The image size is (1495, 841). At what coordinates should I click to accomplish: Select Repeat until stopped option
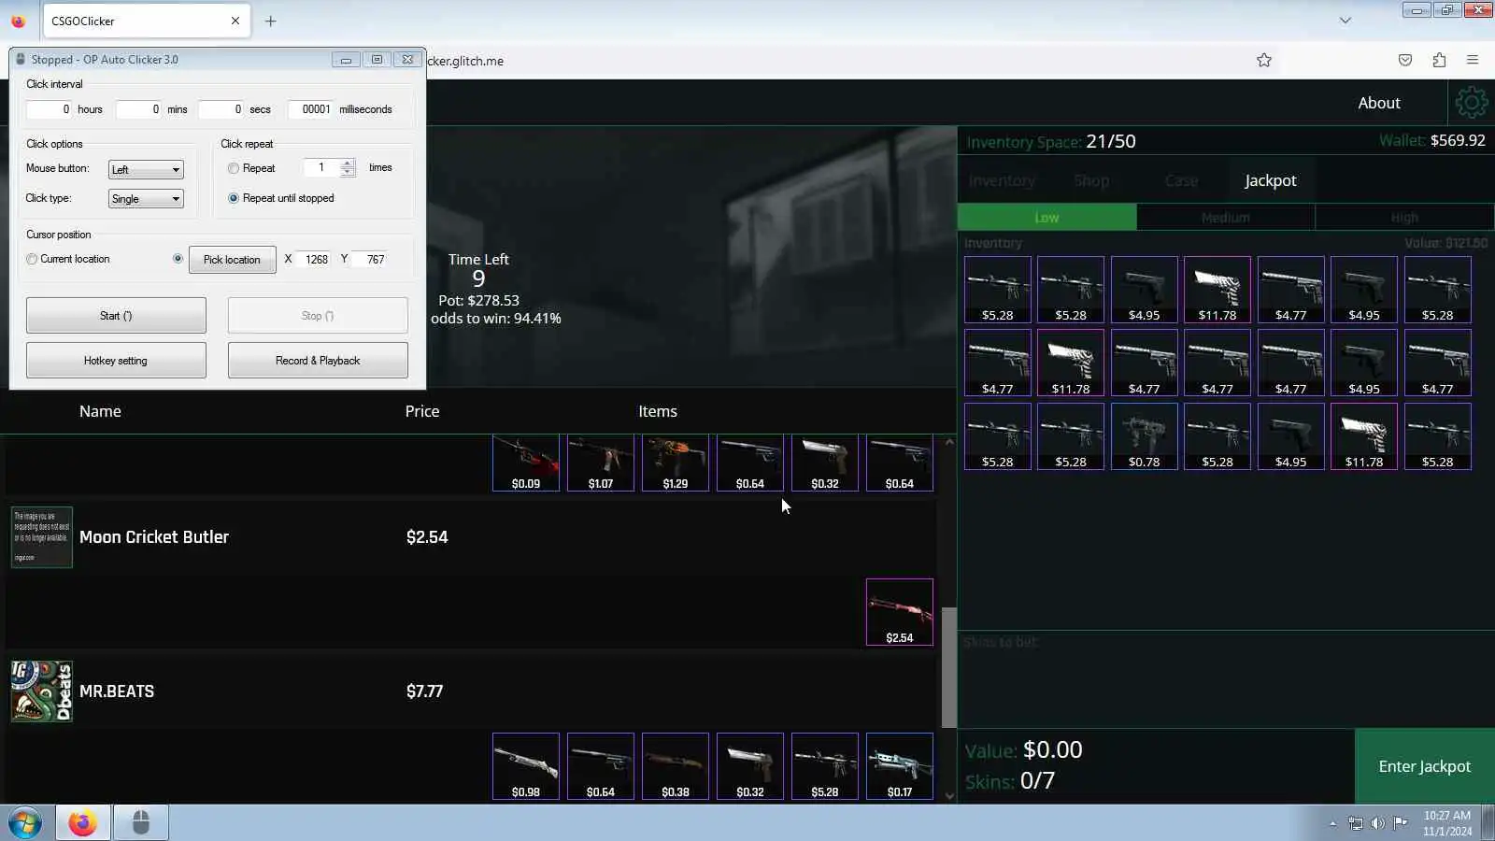[234, 198]
